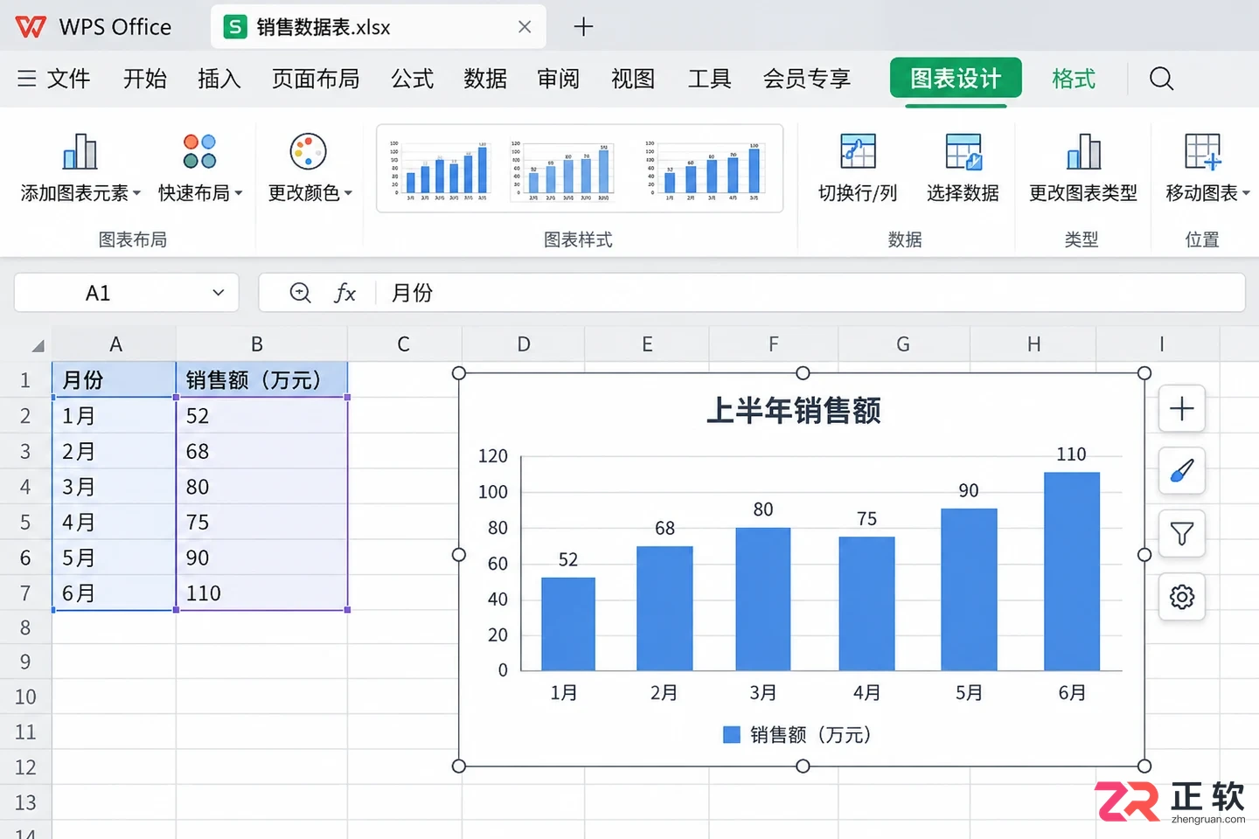Select cell B5 with value 75
The width and height of the screenshot is (1259, 839).
261,523
